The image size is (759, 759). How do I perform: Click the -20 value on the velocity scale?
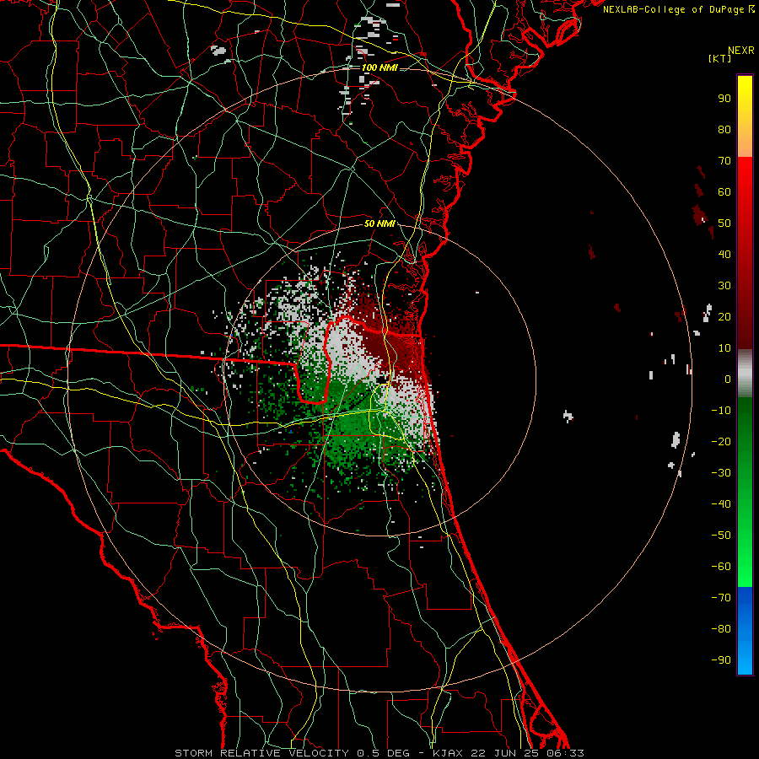click(721, 441)
